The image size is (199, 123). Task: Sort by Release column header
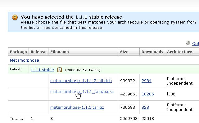pos(38,52)
